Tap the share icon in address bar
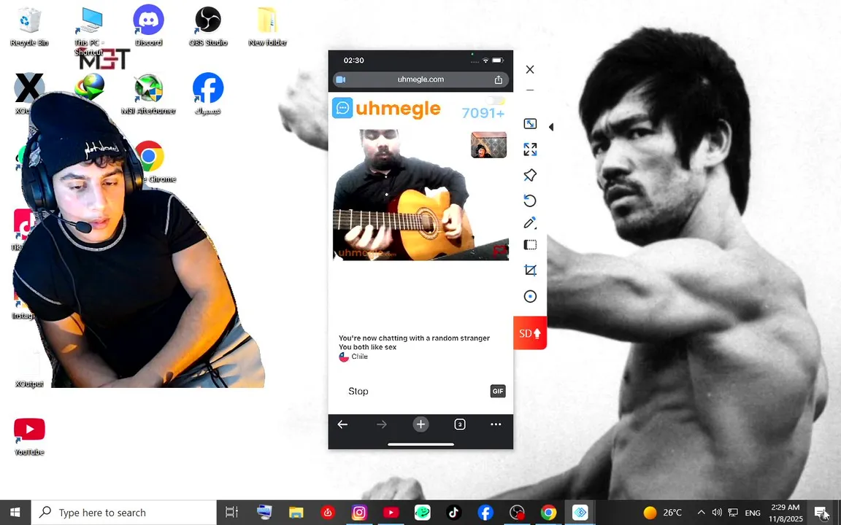The width and height of the screenshot is (841, 525). 499,79
